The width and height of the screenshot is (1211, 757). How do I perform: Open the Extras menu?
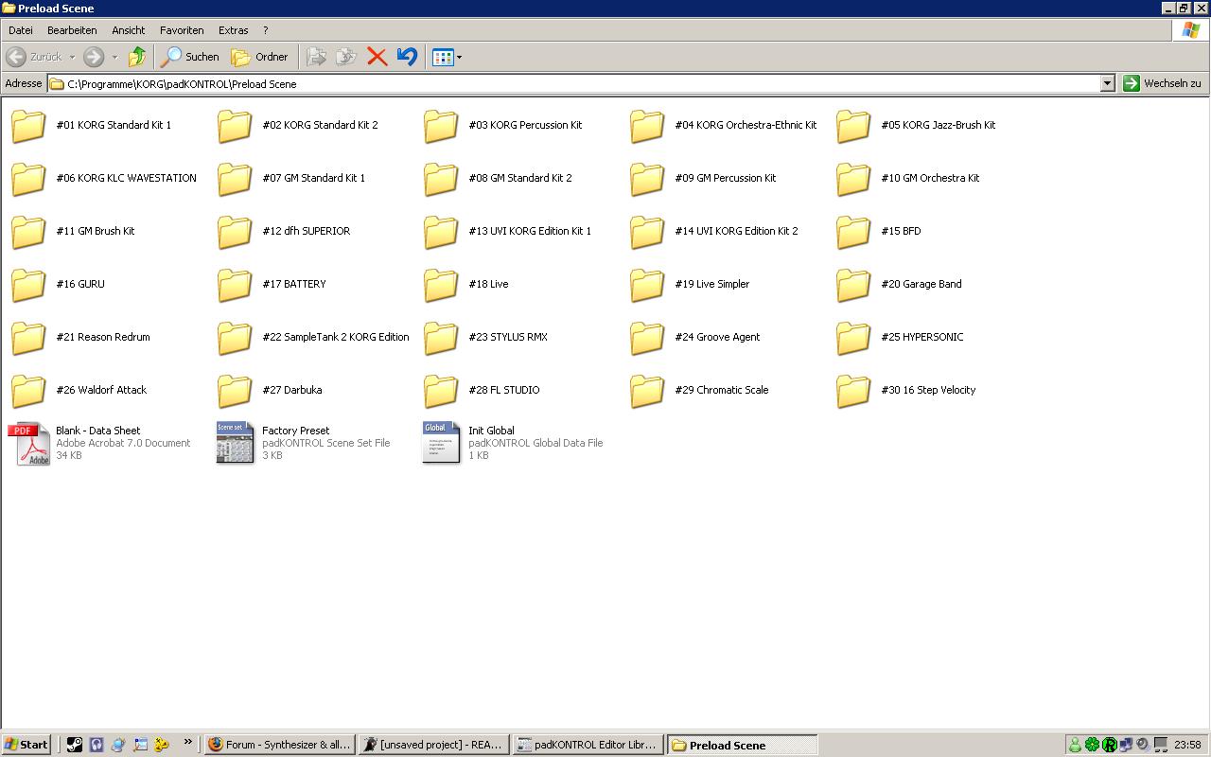[x=233, y=30]
